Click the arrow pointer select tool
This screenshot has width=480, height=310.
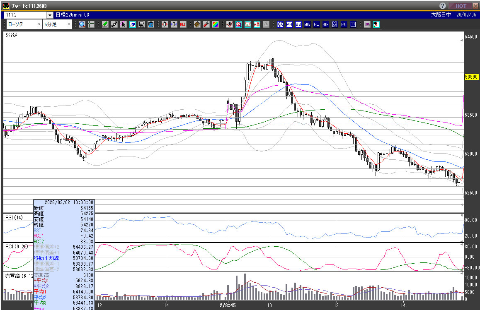pyautogui.click(x=124, y=24)
